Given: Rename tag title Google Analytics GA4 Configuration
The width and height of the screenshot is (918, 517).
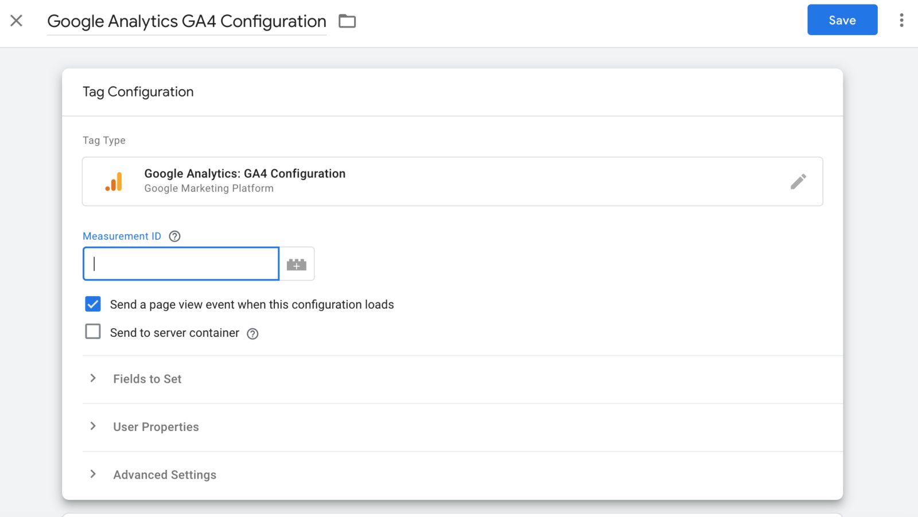Looking at the screenshot, I should click(x=186, y=21).
